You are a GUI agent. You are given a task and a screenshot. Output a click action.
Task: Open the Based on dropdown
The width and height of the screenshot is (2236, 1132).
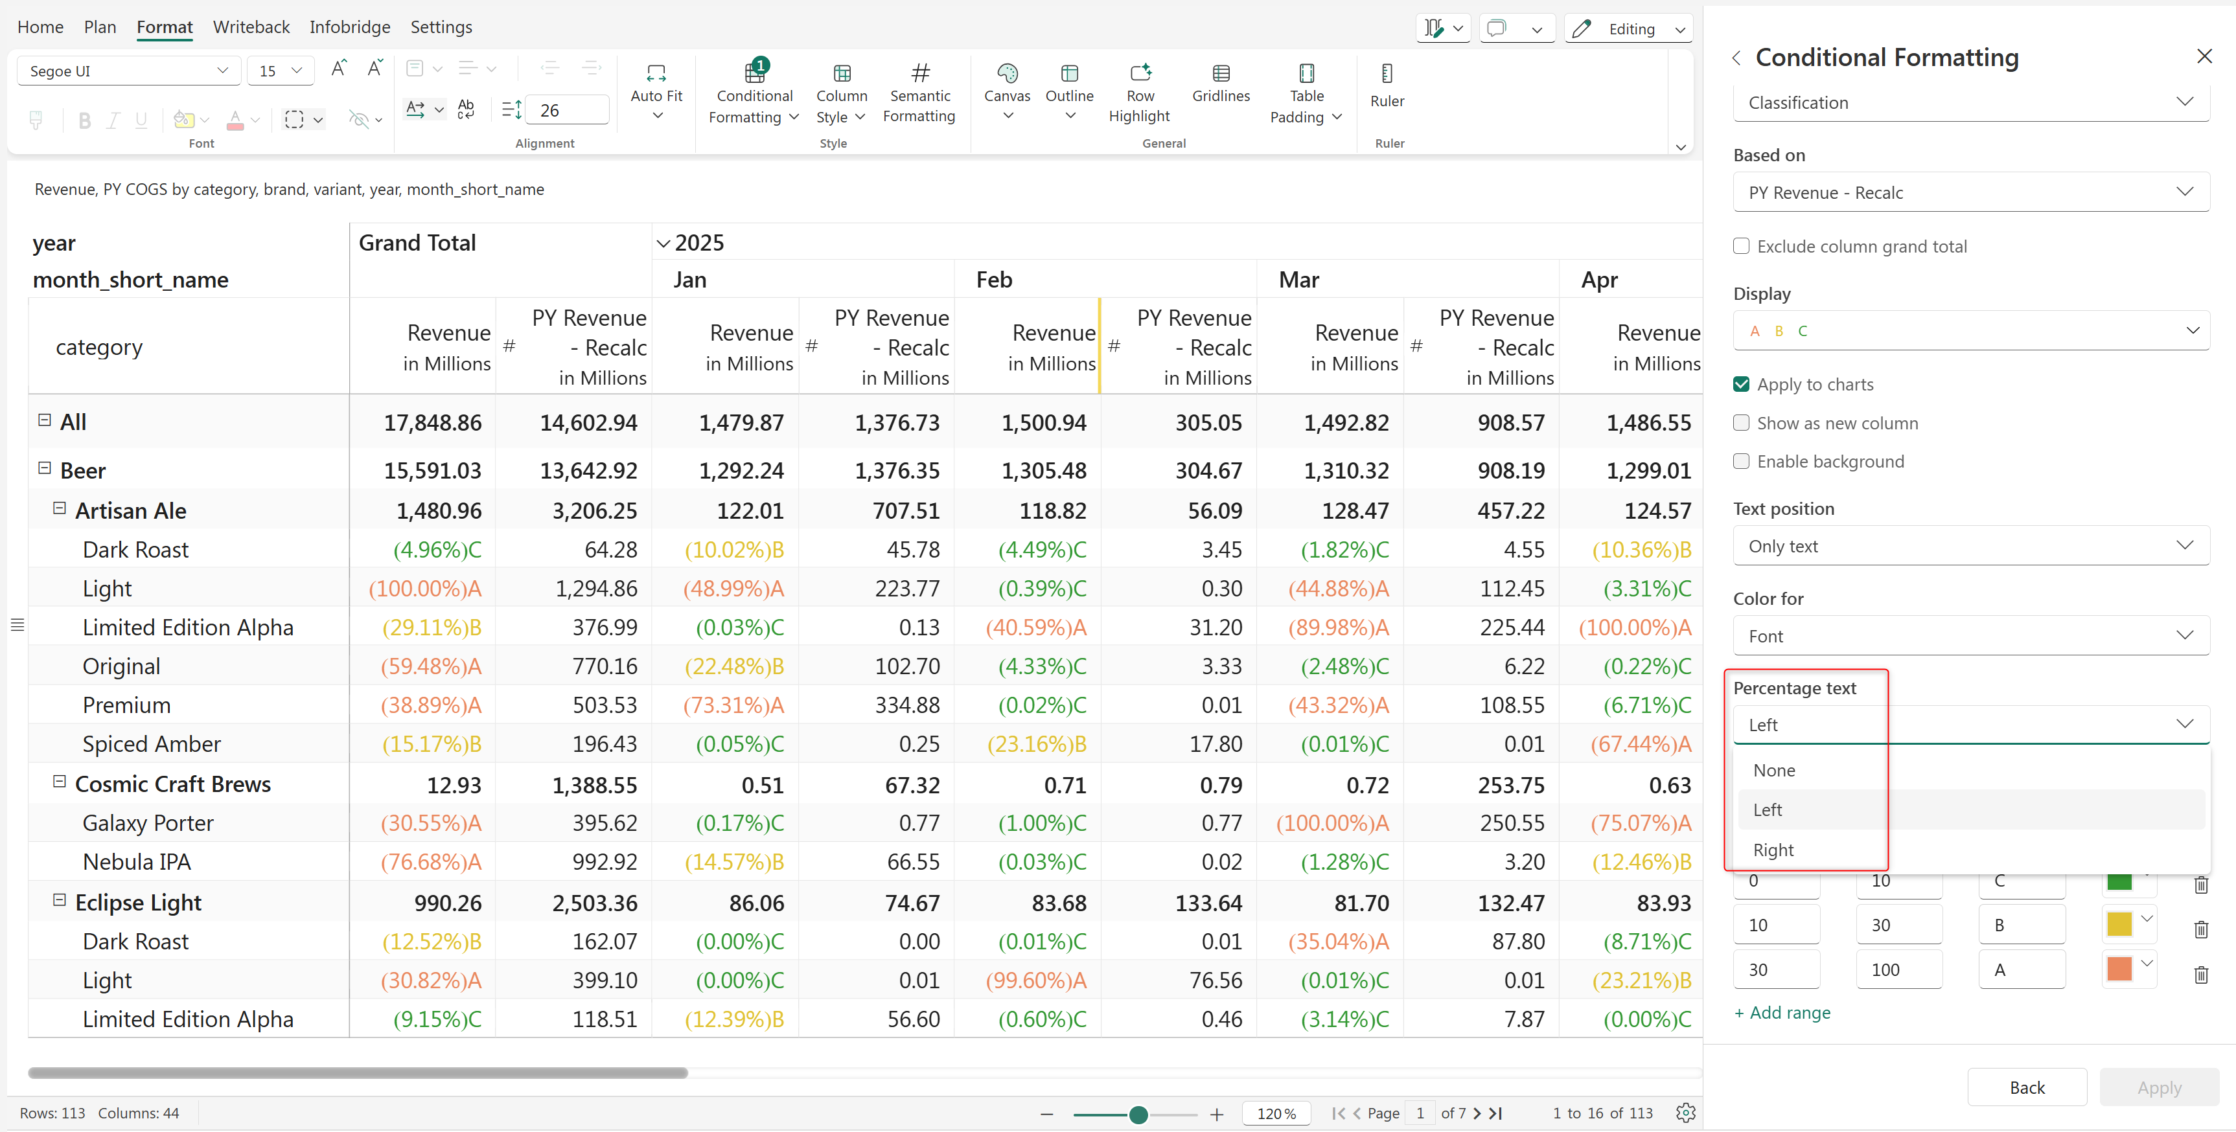[x=1970, y=192]
